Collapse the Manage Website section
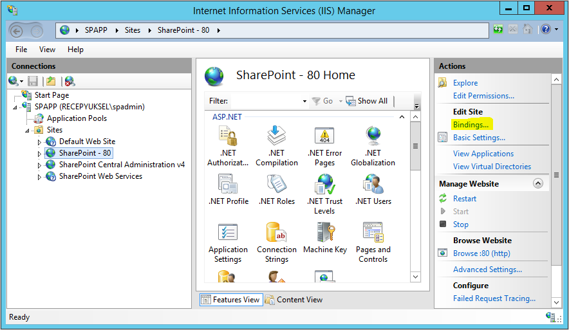Viewport: 569px width, 330px height. [x=538, y=183]
